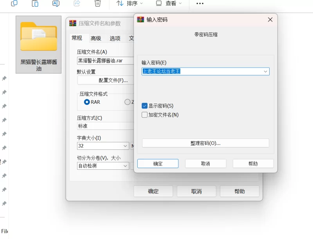Switch to the 选项 tab
Image resolution: width=313 pixels, height=239 pixels.
point(115,38)
